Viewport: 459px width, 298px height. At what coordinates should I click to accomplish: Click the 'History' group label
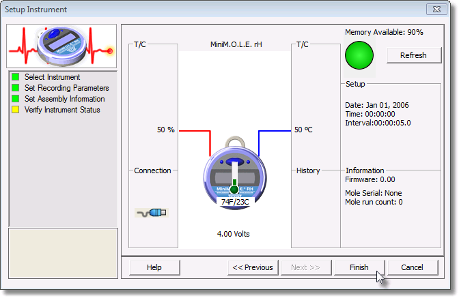[x=308, y=170]
